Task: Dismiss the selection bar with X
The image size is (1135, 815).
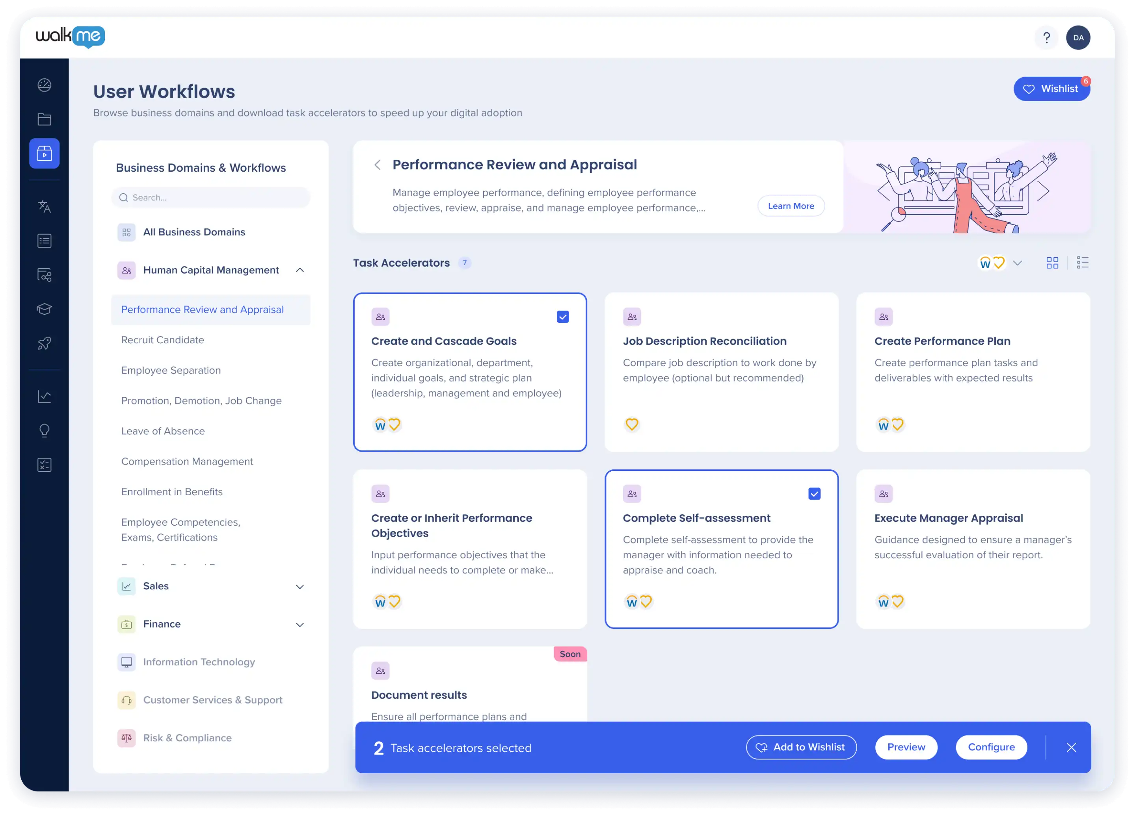Action: tap(1071, 748)
